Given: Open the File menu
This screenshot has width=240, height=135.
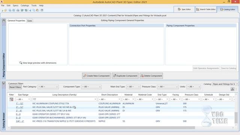Looking at the screenshot, I should (x=3, y=5).
